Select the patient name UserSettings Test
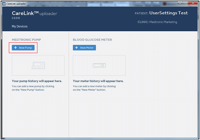Screen dimensions: 200x140 click(168, 13)
